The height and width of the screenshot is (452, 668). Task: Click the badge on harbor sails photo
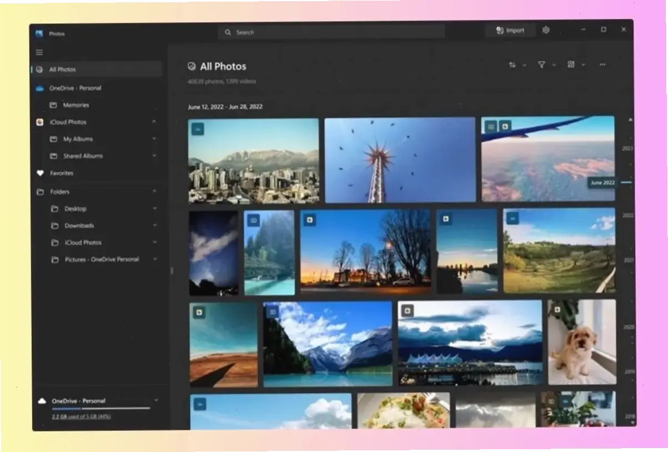point(408,311)
